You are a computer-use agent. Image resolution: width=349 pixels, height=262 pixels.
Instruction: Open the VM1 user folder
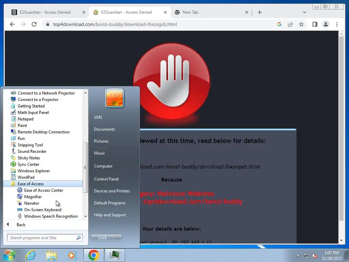[98, 117]
